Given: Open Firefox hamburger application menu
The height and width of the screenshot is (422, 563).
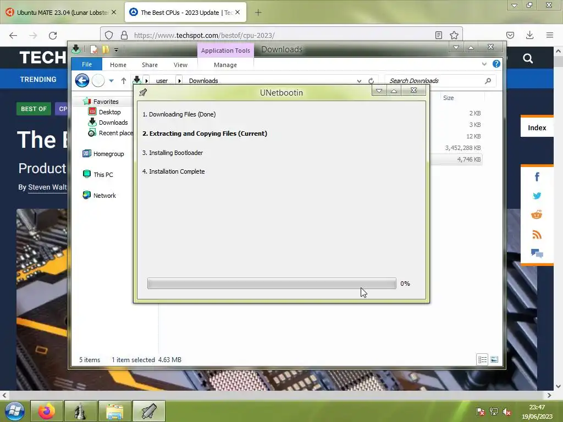Looking at the screenshot, I should click(549, 35).
